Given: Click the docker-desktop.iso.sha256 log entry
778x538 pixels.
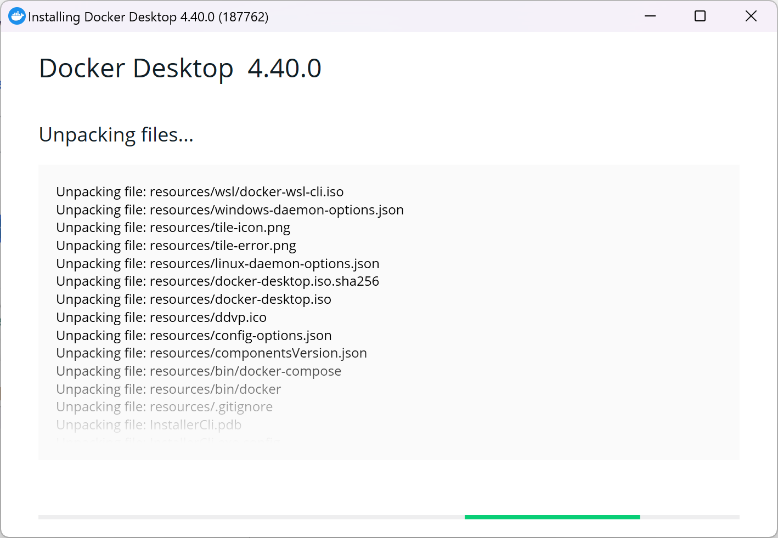Looking at the screenshot, I should pyautogui.click(x=217, y=281).
